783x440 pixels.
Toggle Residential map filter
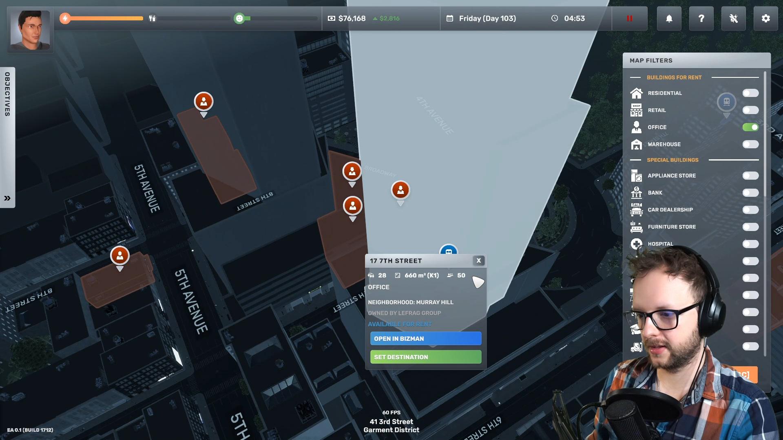750,93
